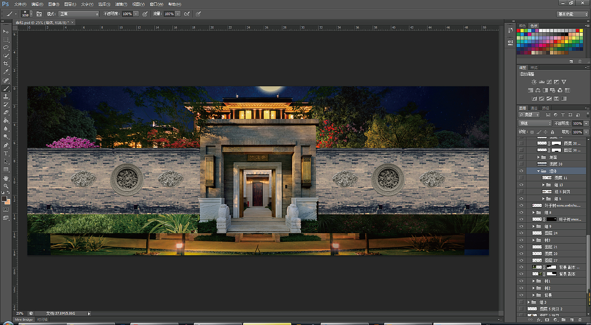This screenshot has width=591, height=325.
Task: Open the 滤镜(T) menu
Action: (x=122, y=4)
